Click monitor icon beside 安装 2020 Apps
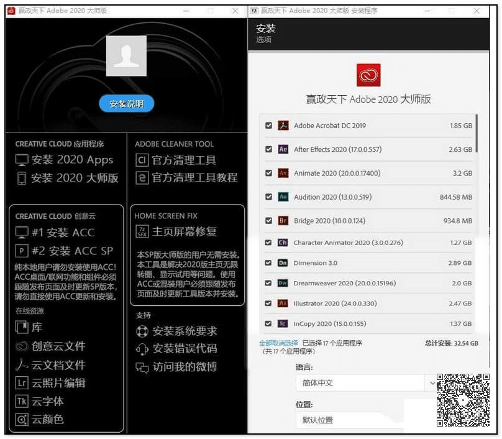 click(x=22, y=160)
